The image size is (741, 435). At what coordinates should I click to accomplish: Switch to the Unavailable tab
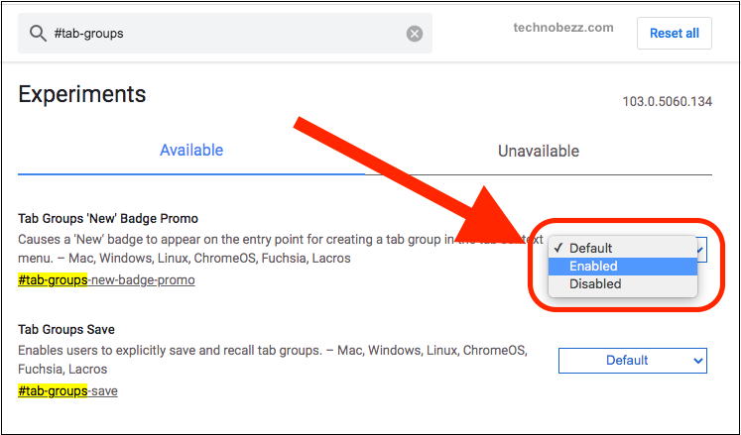[x=539, y=151]
